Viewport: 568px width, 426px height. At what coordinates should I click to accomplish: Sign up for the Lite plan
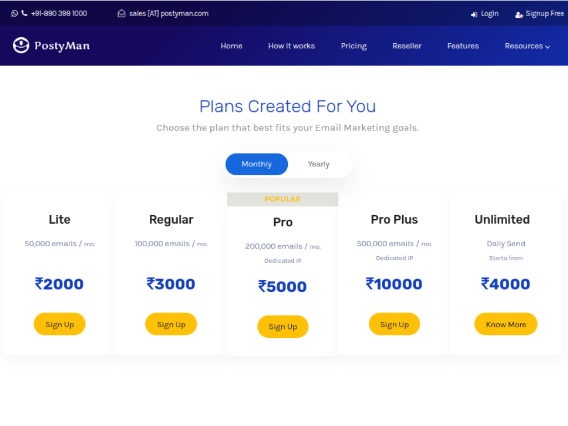coord(59,324)
